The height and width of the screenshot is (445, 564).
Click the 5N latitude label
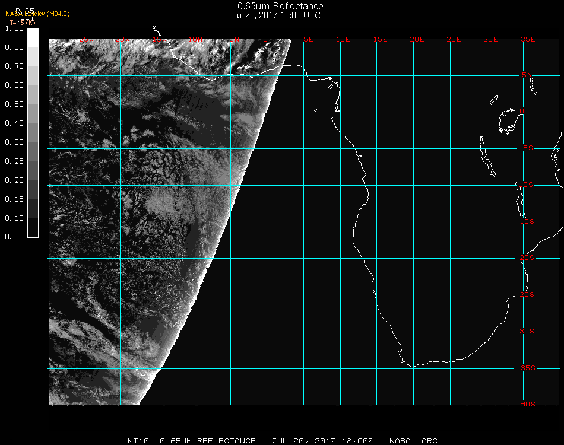528,75
